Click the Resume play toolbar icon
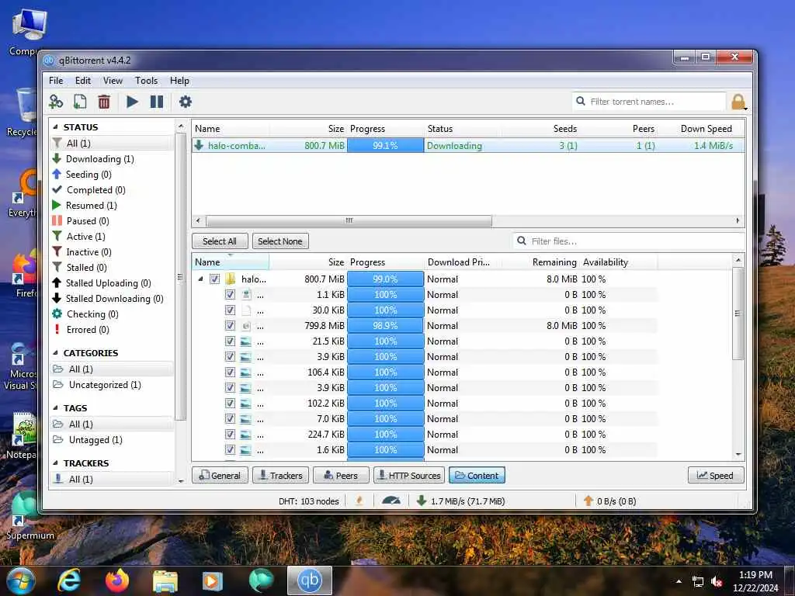The height and width of the screenshot is (596, 795). point(132,102)
